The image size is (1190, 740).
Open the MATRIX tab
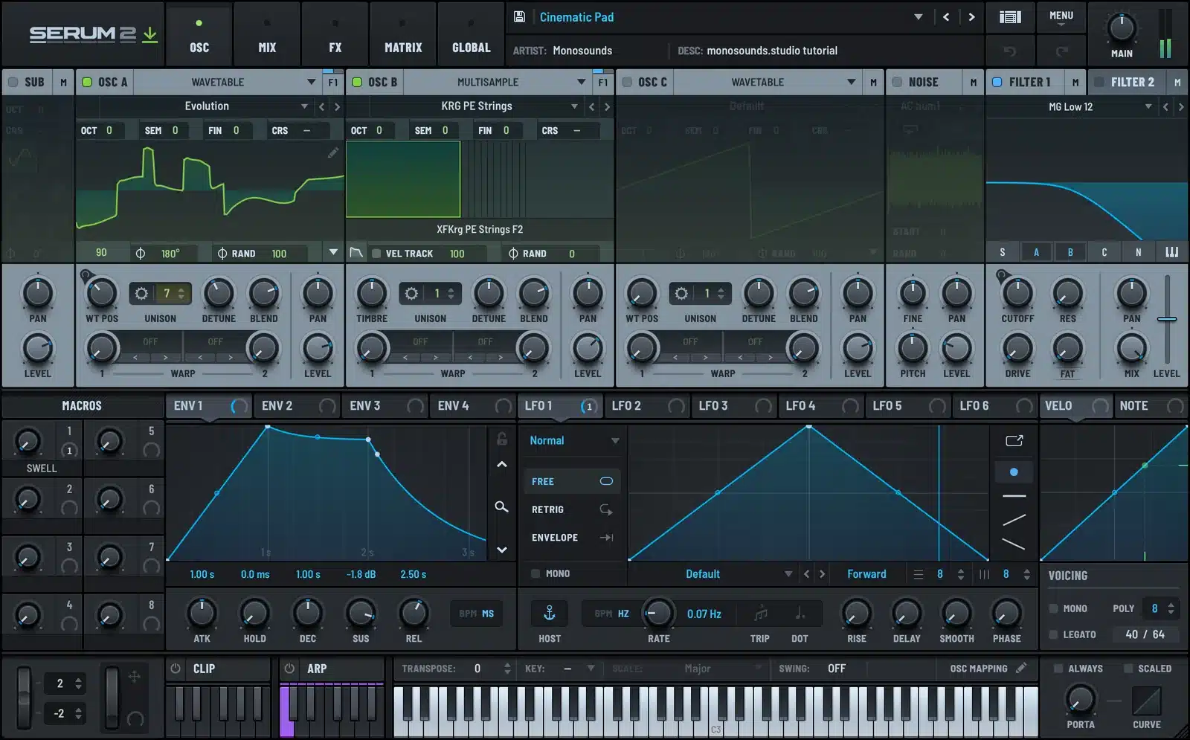[x=403, y=33]
